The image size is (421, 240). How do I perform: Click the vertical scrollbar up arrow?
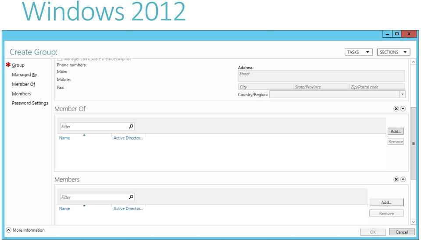(x=413, y=62)
